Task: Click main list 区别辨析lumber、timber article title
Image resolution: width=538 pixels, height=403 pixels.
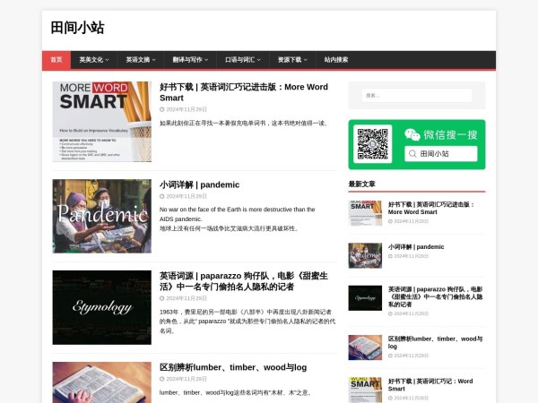Action: (233, 367)
